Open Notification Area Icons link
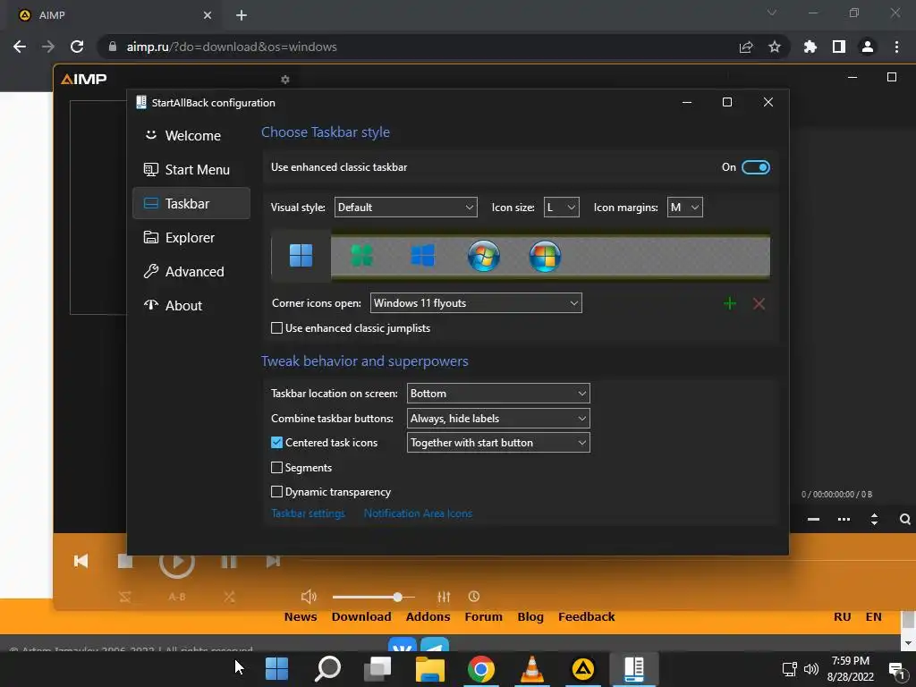This screenshot has width=916, height=687. click(x=418, y=513)
